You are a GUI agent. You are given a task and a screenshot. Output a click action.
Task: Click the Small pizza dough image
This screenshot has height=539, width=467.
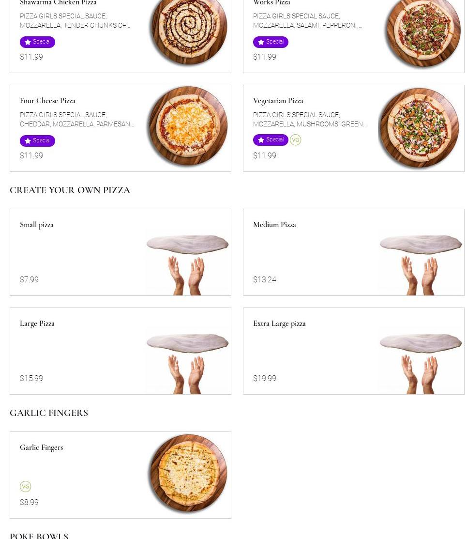pyautogui.click(x=187, y=262)
